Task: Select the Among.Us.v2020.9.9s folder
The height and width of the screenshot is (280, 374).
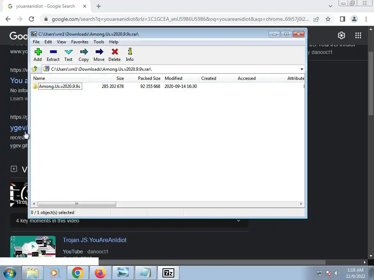Action: (x=60, y=86)
